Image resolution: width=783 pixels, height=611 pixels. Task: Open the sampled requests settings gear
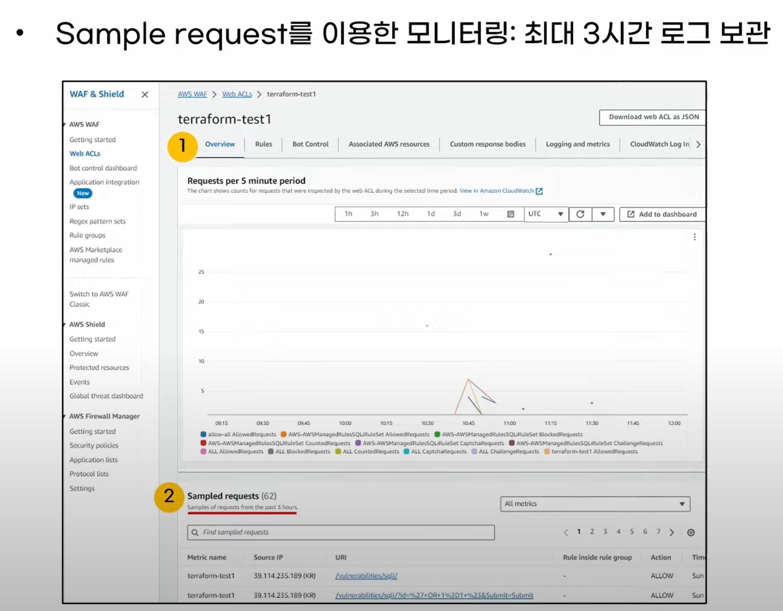(x=691, y=532)
